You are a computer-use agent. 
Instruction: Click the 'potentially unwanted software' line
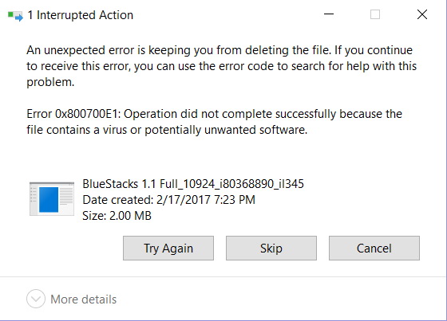tap(167, 130)
